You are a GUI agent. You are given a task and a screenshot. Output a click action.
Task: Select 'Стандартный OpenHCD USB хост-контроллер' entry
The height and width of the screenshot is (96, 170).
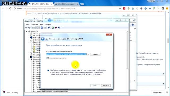tap(52, 91)
